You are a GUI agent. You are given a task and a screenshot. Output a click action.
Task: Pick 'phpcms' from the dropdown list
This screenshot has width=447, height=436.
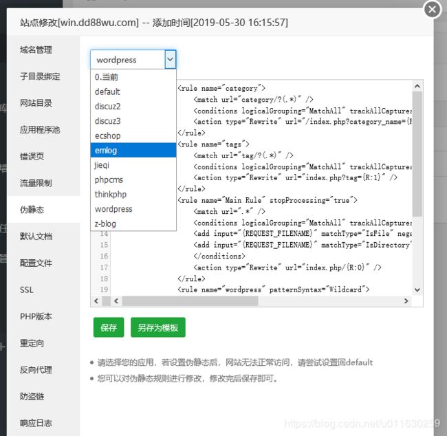point(133,179)
